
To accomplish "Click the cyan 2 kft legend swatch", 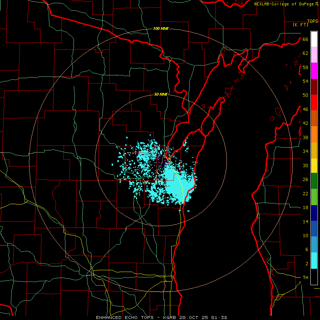I will [x=314, y=261].
